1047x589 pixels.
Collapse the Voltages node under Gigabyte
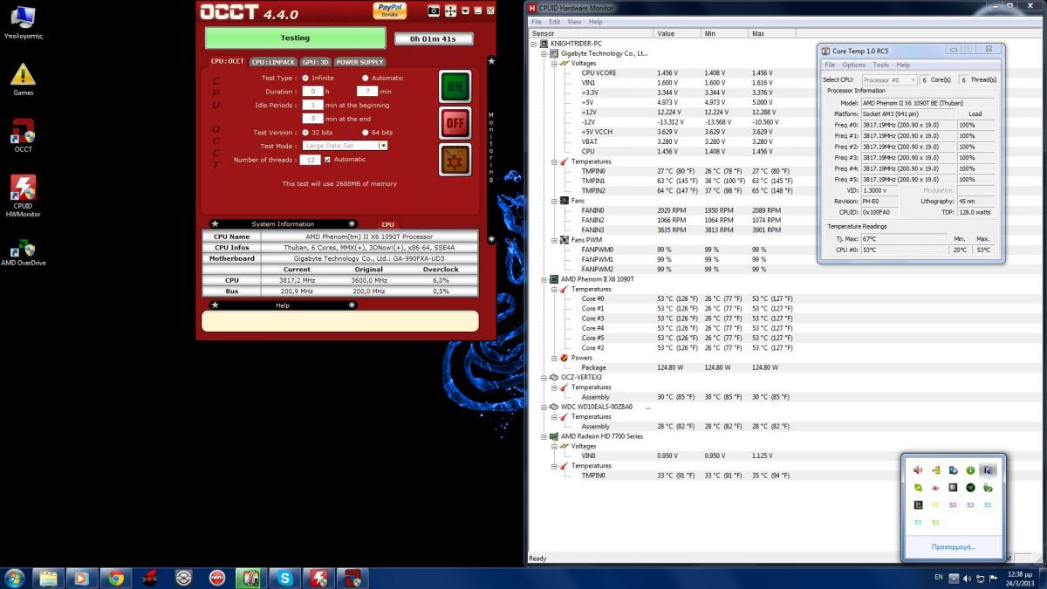pyautogui.click(x=555, y=63)
